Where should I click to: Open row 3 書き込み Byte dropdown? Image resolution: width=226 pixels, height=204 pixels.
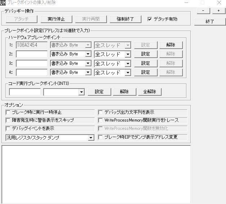[71, 63]
